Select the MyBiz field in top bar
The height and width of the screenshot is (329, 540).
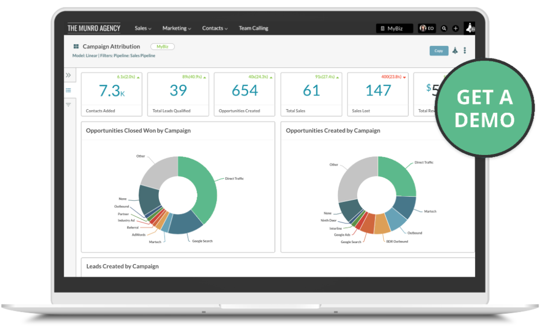[394, 28]
